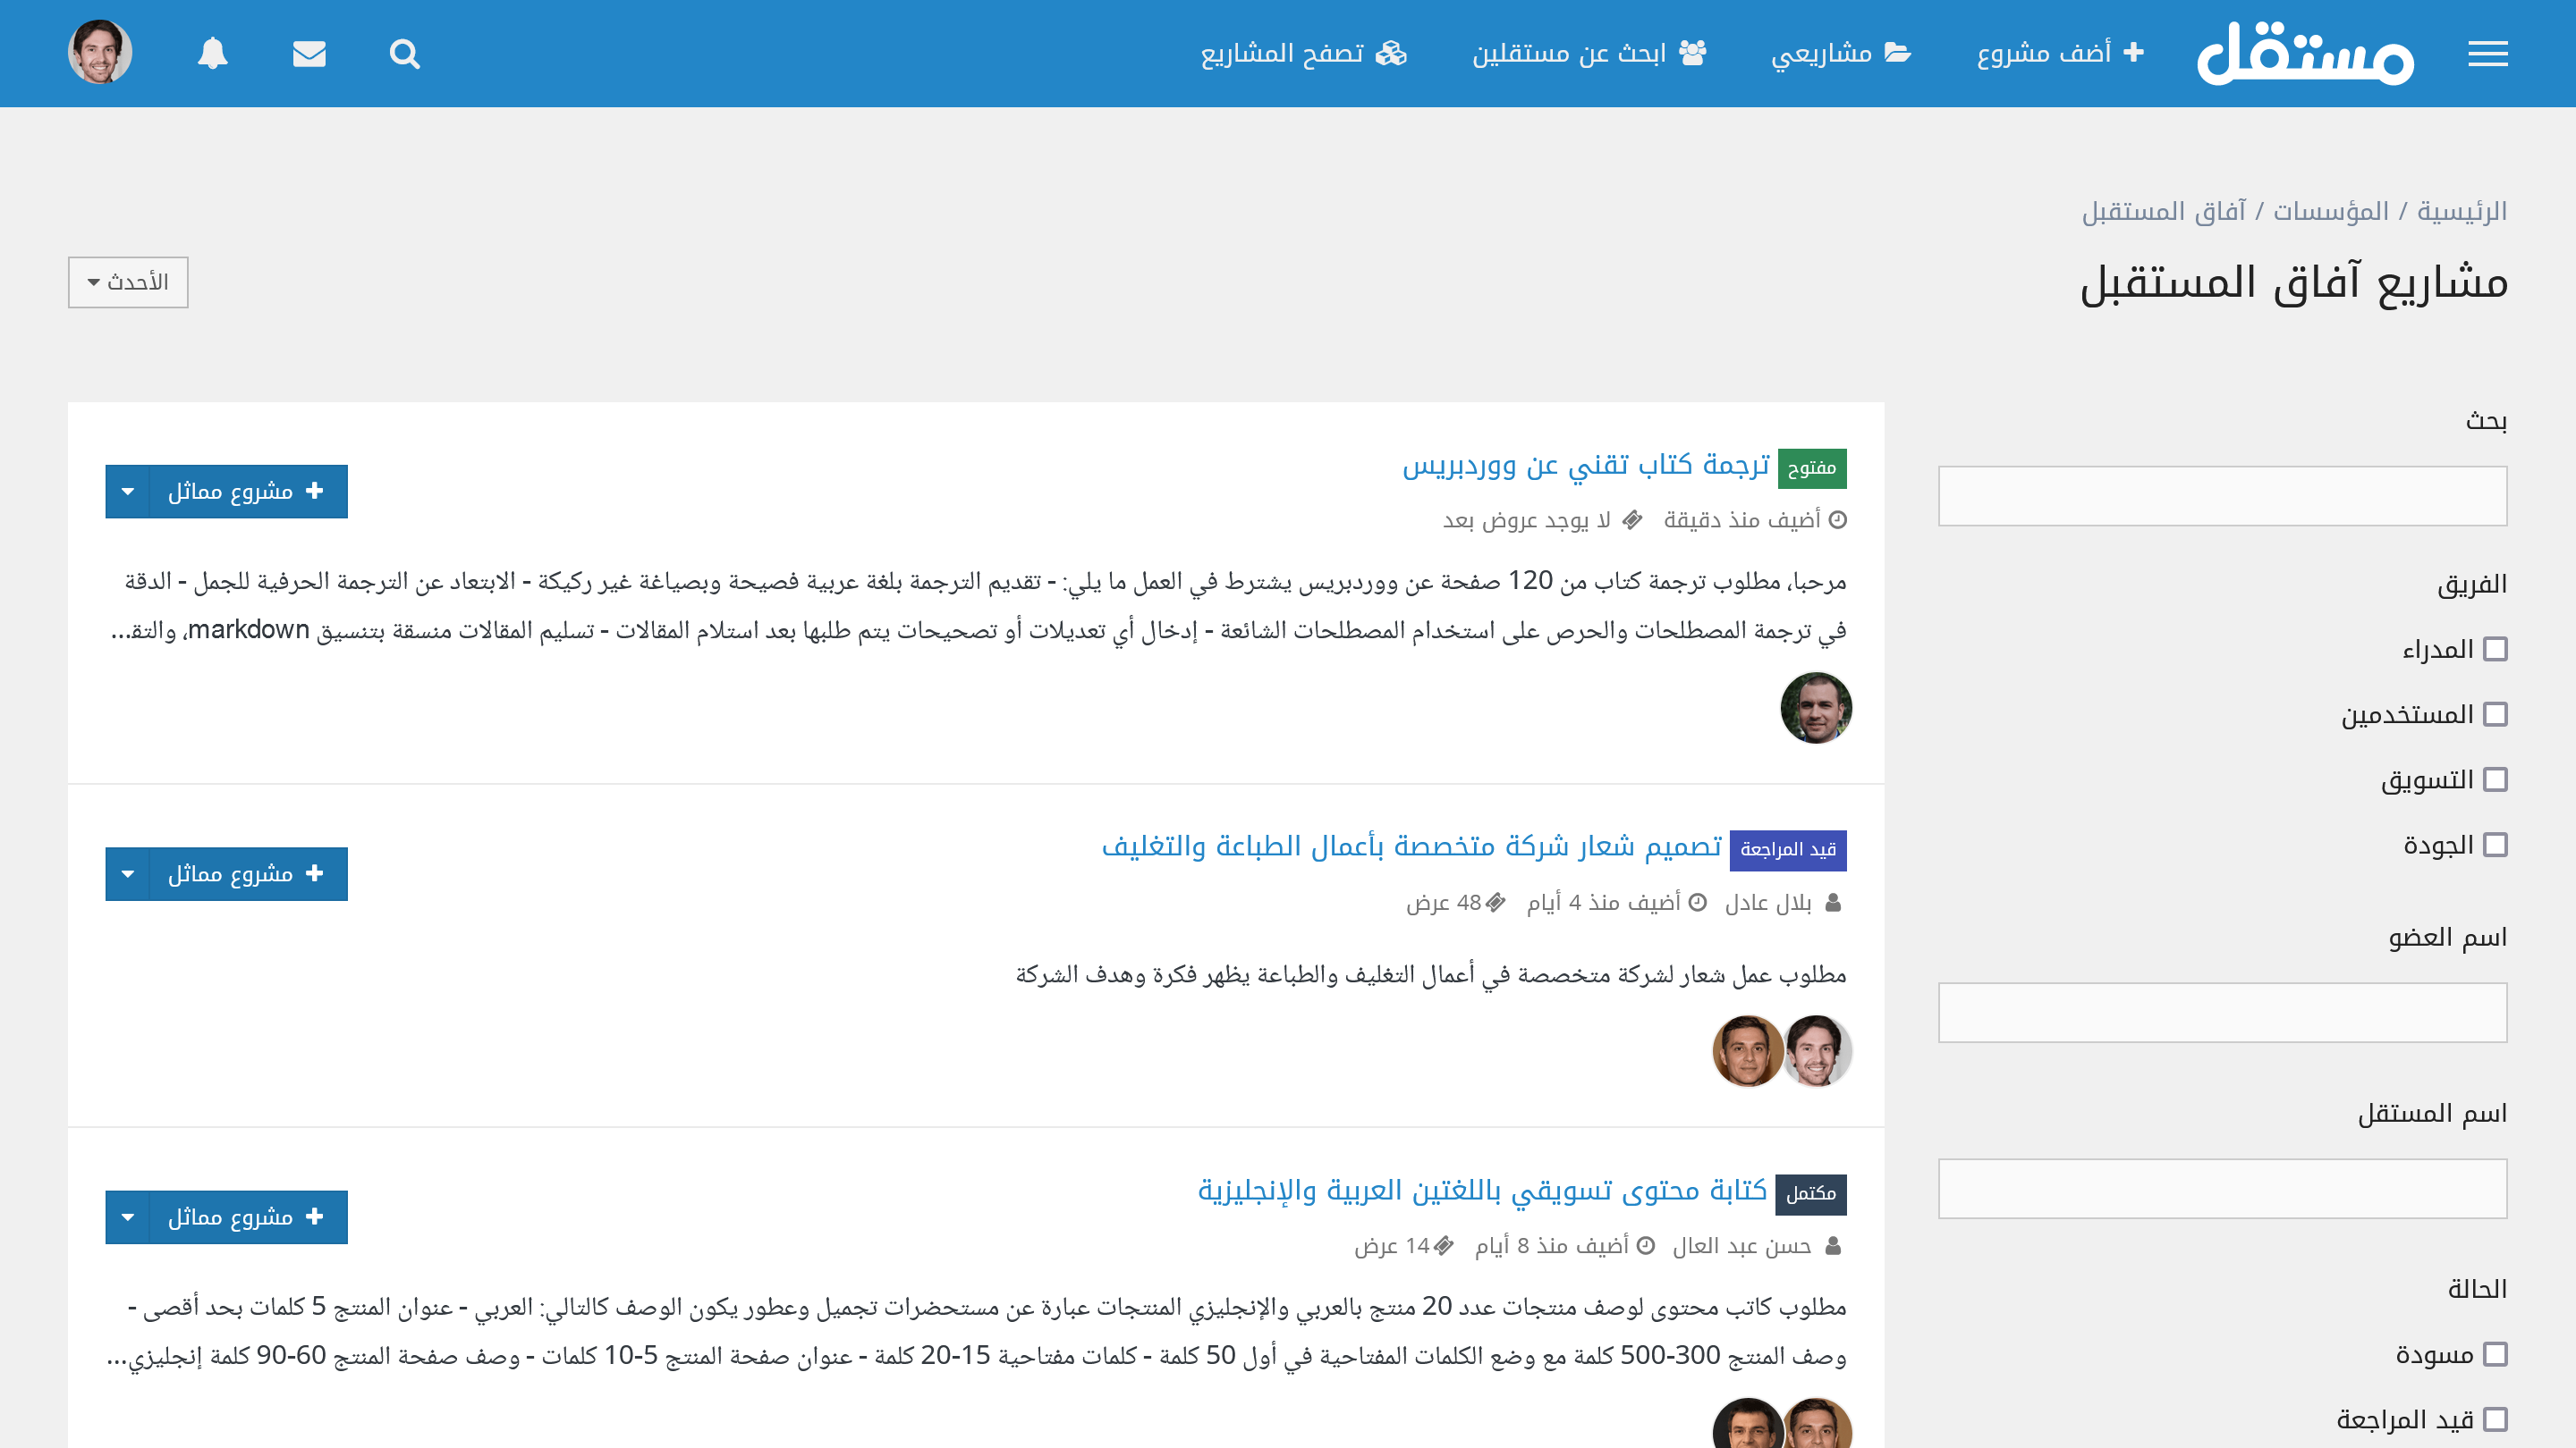The image size is (2576, 1448).
Task: Open project ترجمة كتاب تقني عن ووردبريس
Action: [1585, 465]
